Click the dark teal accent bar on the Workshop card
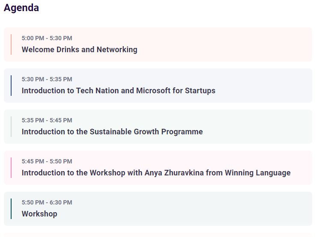The width and height of the screenshot is (316, 237). point(11,209)
